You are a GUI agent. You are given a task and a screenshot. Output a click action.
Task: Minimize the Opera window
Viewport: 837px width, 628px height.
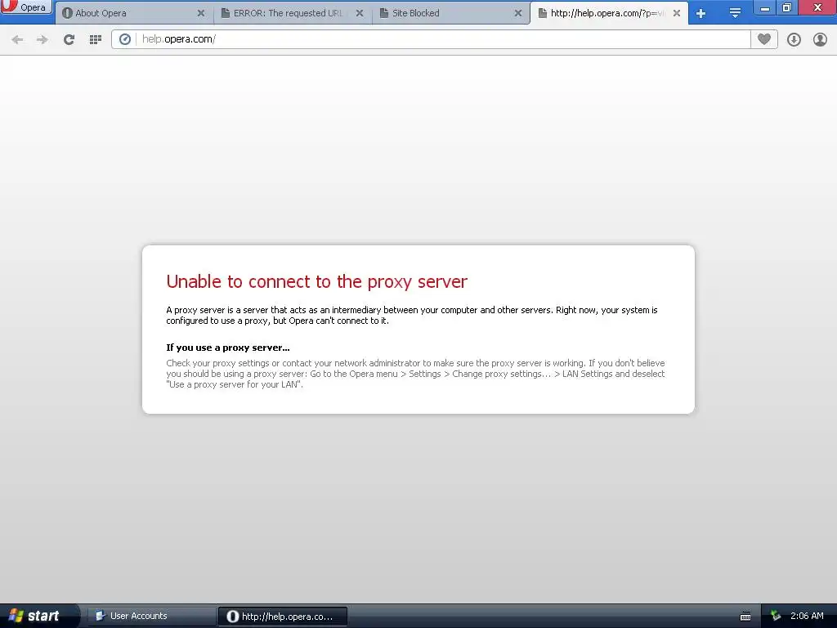pos(765,7)
